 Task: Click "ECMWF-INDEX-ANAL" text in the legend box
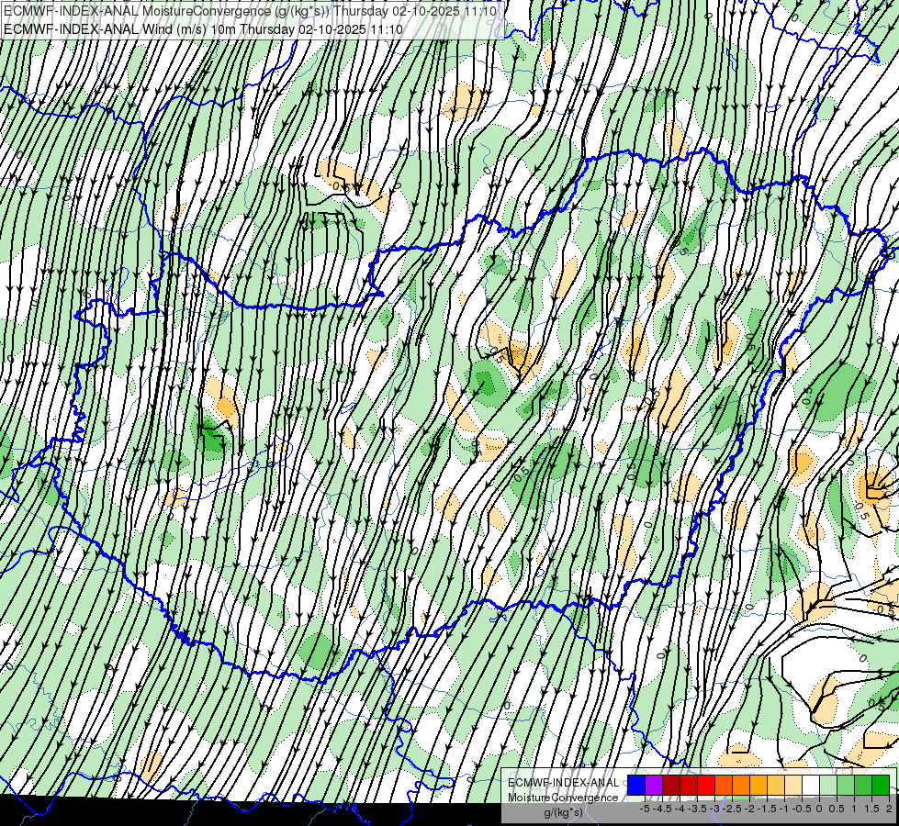pyautogui.click(x=563, y=783)
